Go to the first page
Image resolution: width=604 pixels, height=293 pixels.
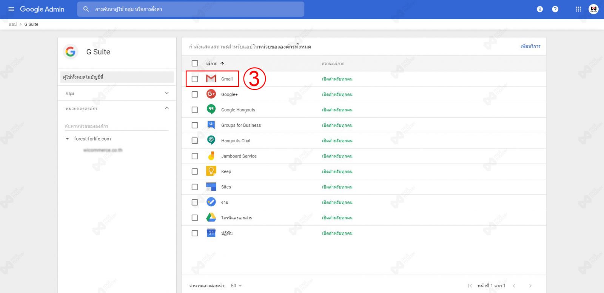pos(470,286)
